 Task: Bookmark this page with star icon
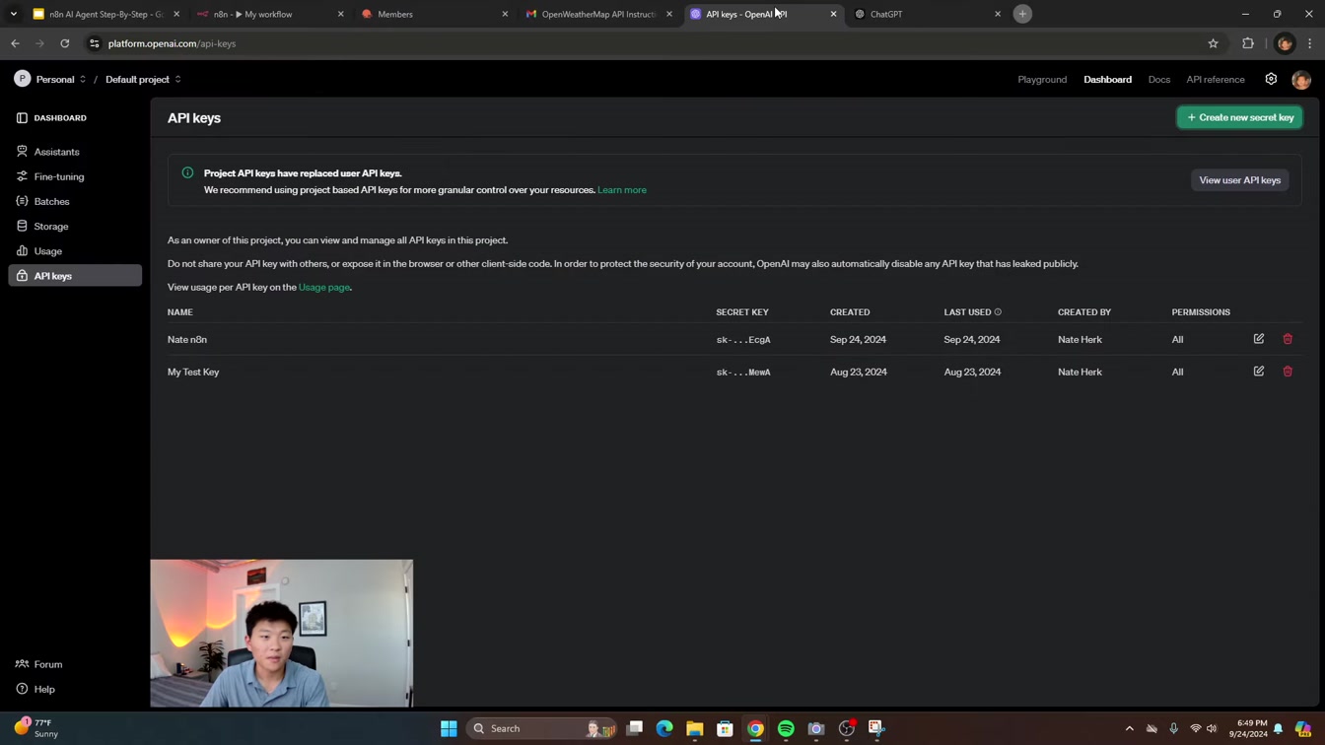1214,43
